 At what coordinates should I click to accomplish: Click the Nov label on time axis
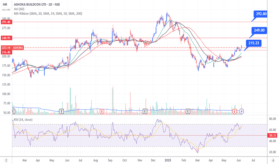(x=140, y=160)
